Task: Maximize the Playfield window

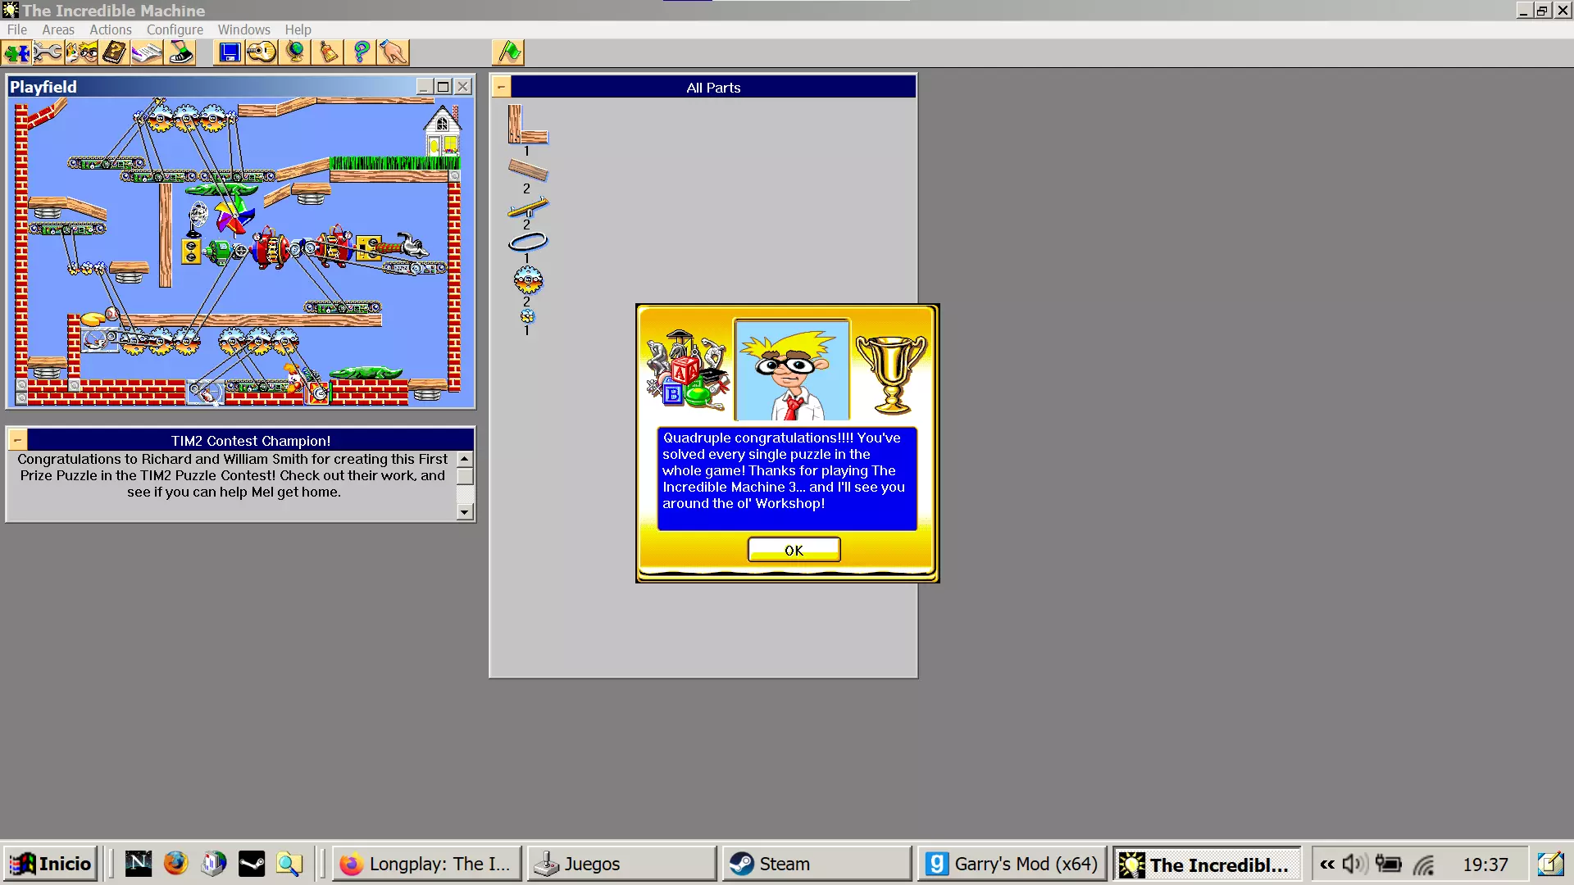Action: 444,87
